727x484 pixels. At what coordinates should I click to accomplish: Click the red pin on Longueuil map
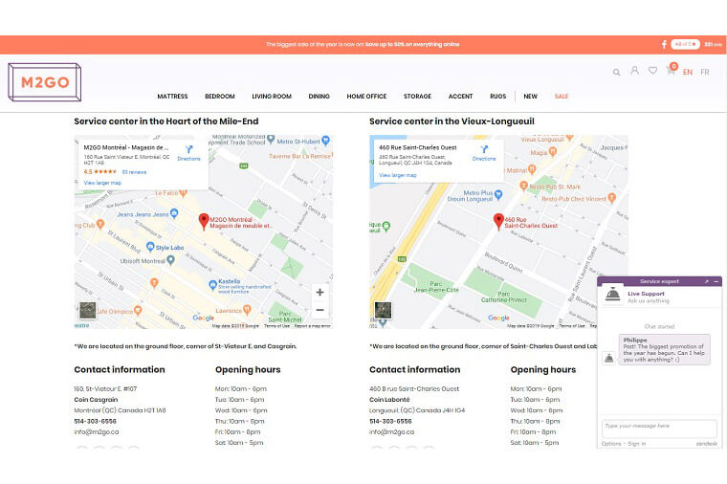point(497,221)
